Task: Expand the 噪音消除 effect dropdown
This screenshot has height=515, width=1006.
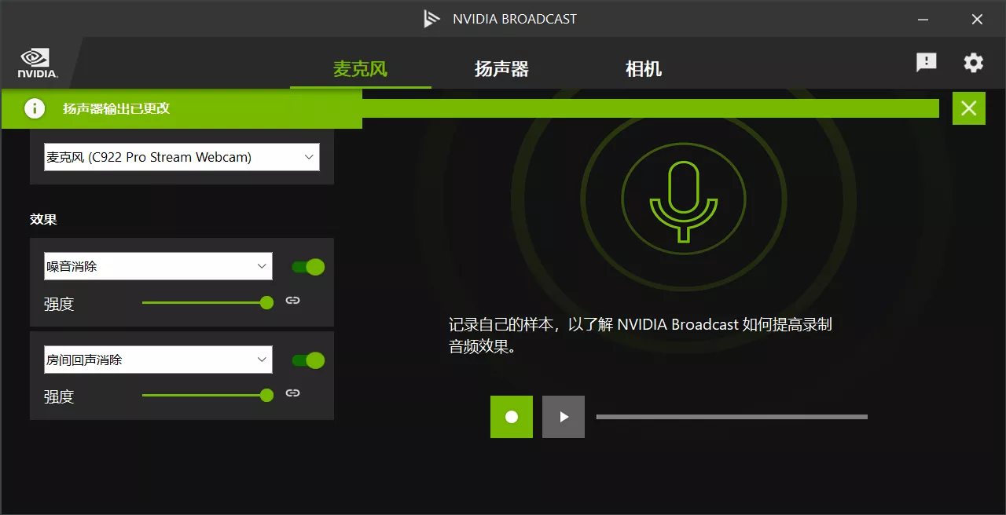Action: click(158, 266)
